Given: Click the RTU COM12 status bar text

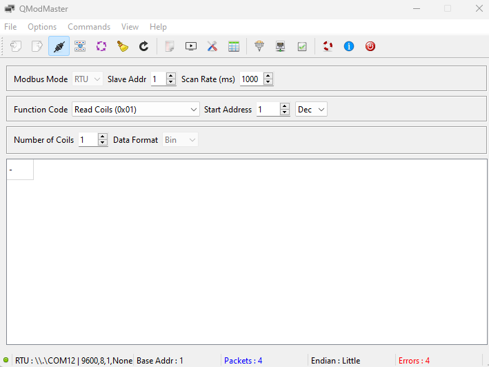Looking at the screenshot, I should coord(74,361).
